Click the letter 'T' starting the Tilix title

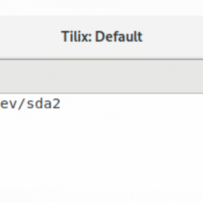pos(65,37)
